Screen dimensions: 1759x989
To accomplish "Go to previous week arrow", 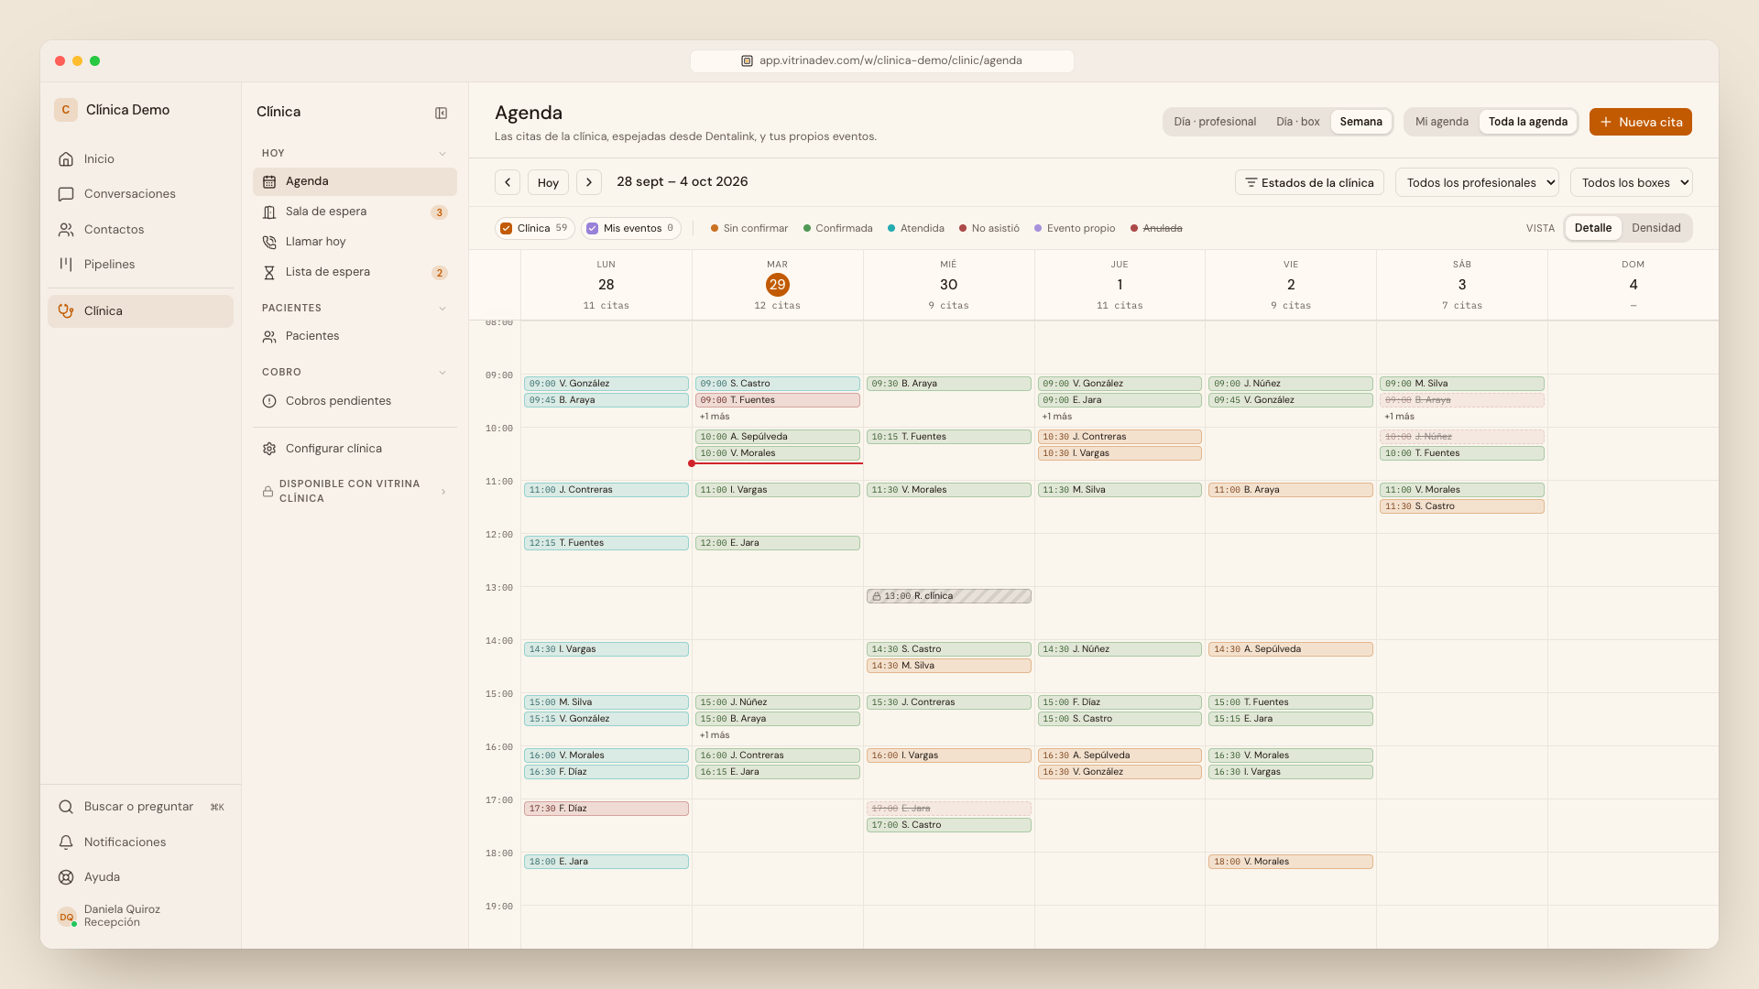I will (x=508, y=183).
